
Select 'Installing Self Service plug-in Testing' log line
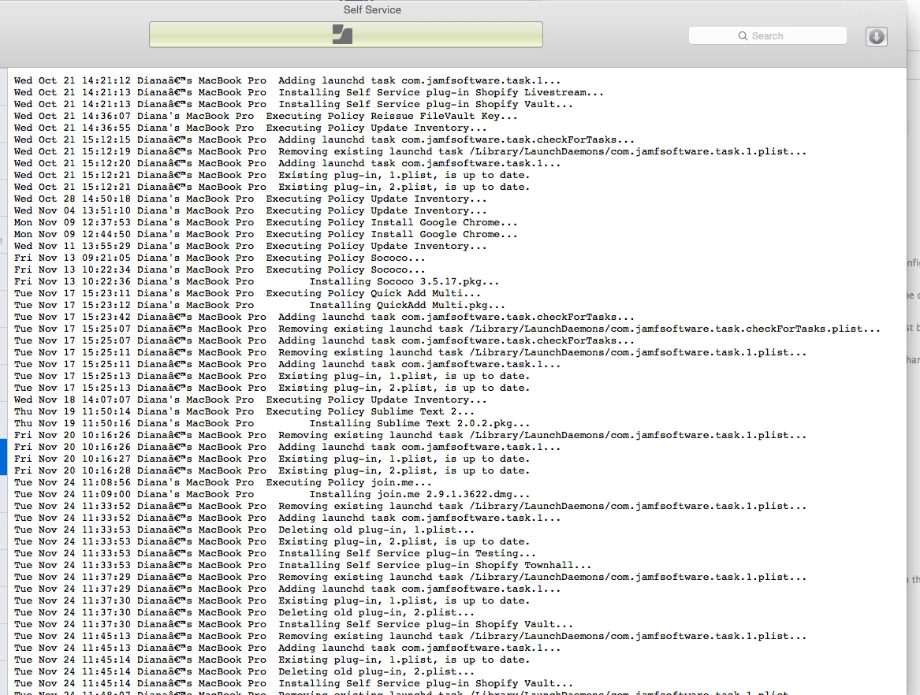coord(274,554)
